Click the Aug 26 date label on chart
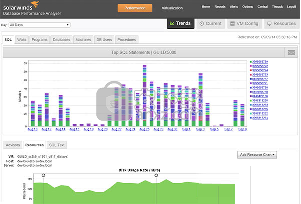 click(x=144, y=129)
